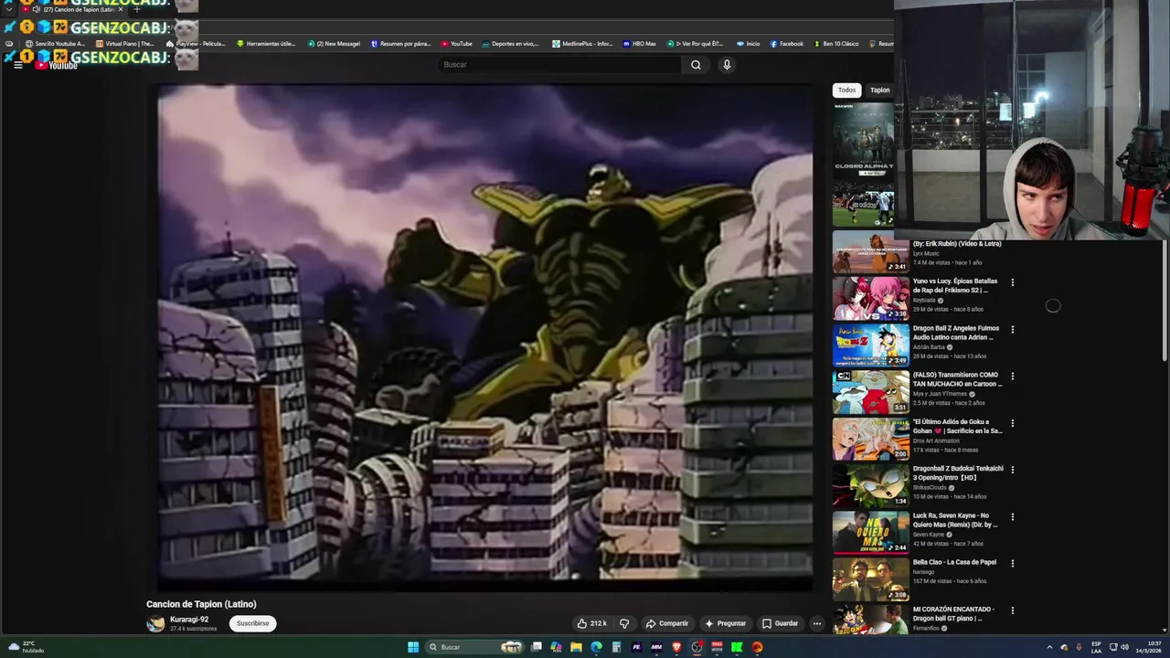Viewport: 1170px width, 658px height.
Task: Open MedlinePlus bookmark
Action: 582,44
